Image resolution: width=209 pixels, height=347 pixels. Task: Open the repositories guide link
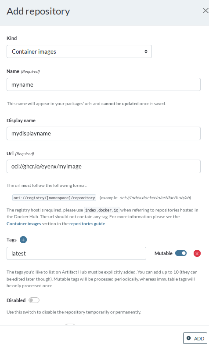tap(87, 223)
